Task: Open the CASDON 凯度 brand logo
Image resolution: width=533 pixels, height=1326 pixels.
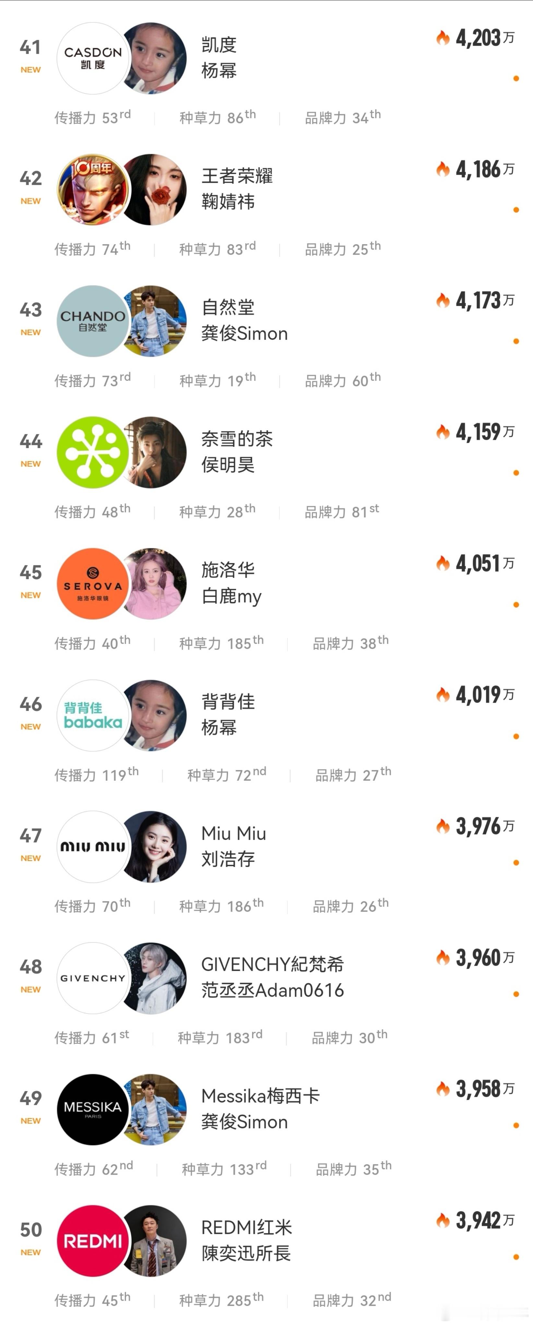Action: (93, 58)
